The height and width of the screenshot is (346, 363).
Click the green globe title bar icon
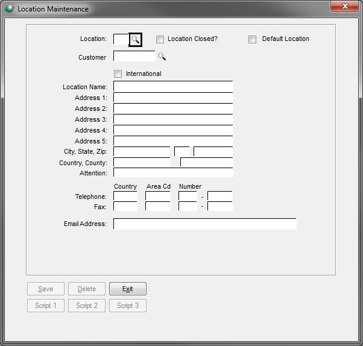click(x=10, y=9)
